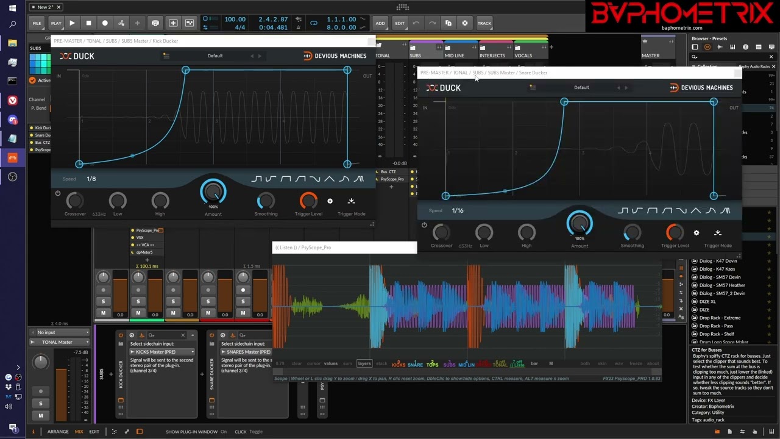The width and height of the screenshot is (780, 439).
Task: Select Drop Rack - Extreme preset in browser
Action: pos(720,318)
